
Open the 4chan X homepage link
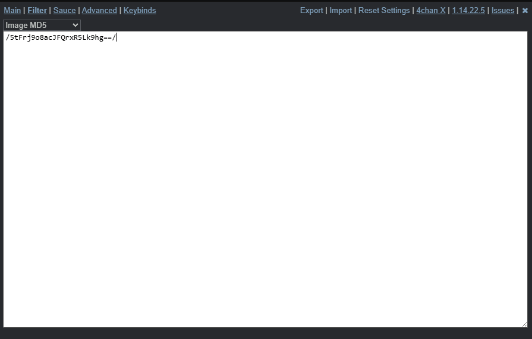coord(431,11)
